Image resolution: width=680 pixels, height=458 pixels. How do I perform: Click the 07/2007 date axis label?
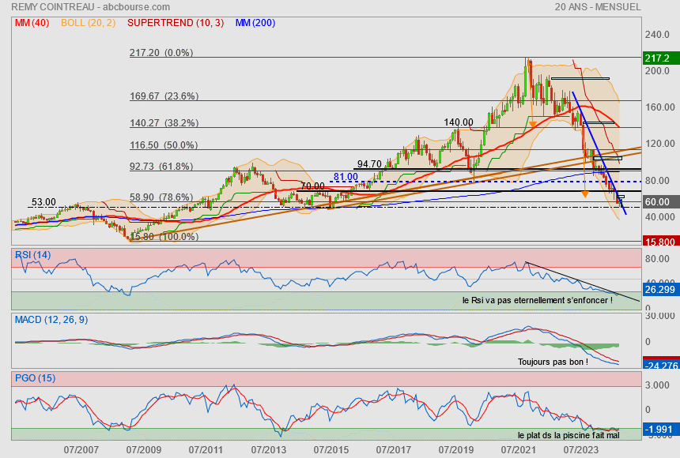pos(81,450)
